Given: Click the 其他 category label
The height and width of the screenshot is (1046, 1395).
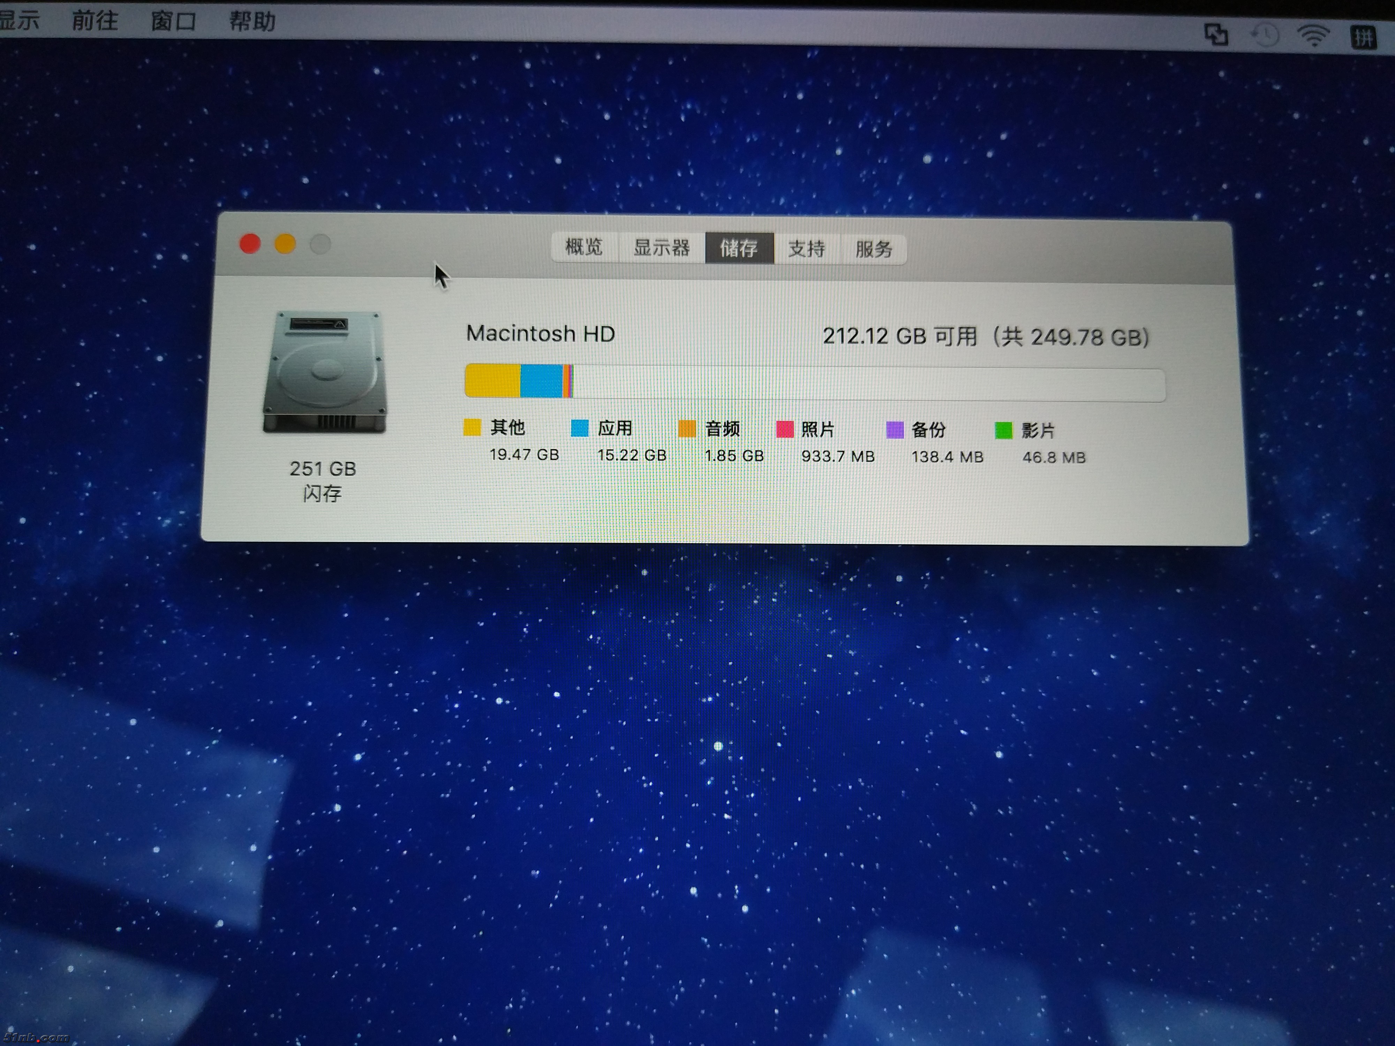Looking at the screenshot, I should pos(508,427).
